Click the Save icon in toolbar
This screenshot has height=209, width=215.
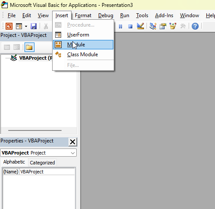34,26
